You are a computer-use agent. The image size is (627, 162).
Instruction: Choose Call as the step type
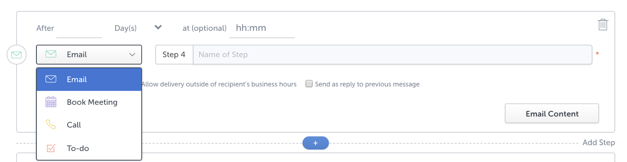pyautogui.click(x=74, y=125)
